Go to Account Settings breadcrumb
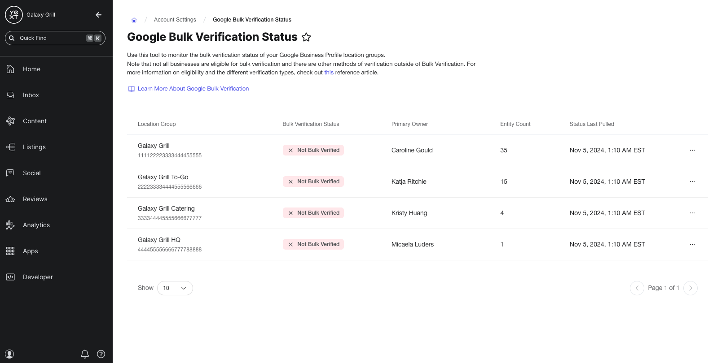Screen dimensions: 708x363 pos(175,20)
